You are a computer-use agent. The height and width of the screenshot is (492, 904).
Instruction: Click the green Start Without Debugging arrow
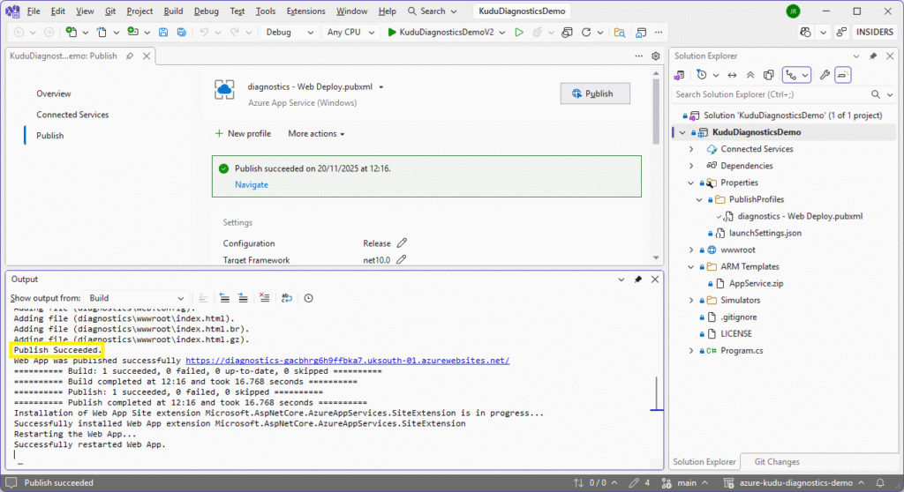[x=519, y=33]
